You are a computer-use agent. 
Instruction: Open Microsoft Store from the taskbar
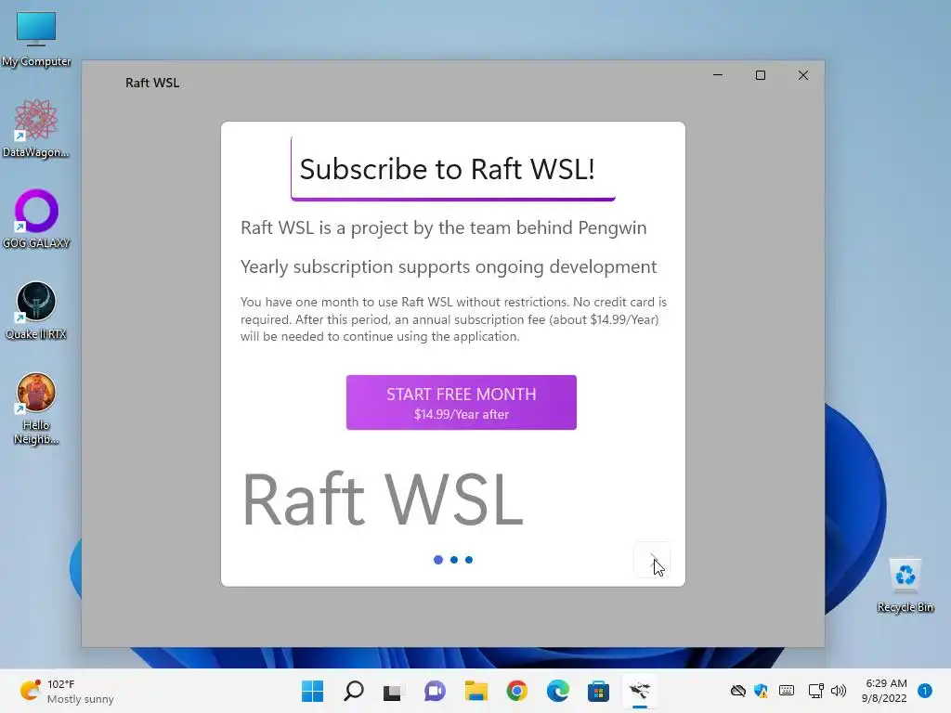coord(598,691)
